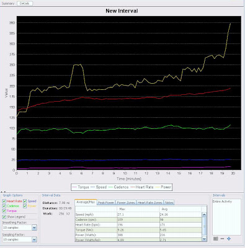Screen dimensions: 245x248
Task: Open the Smoothing Factor dropdown
Action: [x=34, y=228]
